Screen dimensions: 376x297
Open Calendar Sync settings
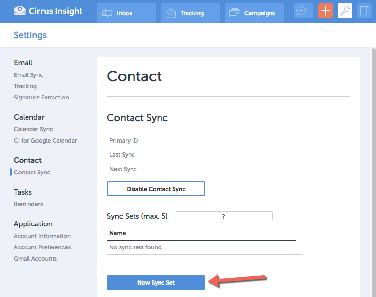click(33, 129)
